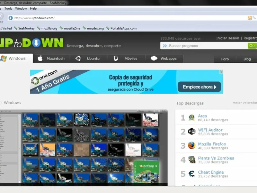Click the "35,339 descargas" count text
257x193 pixels.
[213, 162]
